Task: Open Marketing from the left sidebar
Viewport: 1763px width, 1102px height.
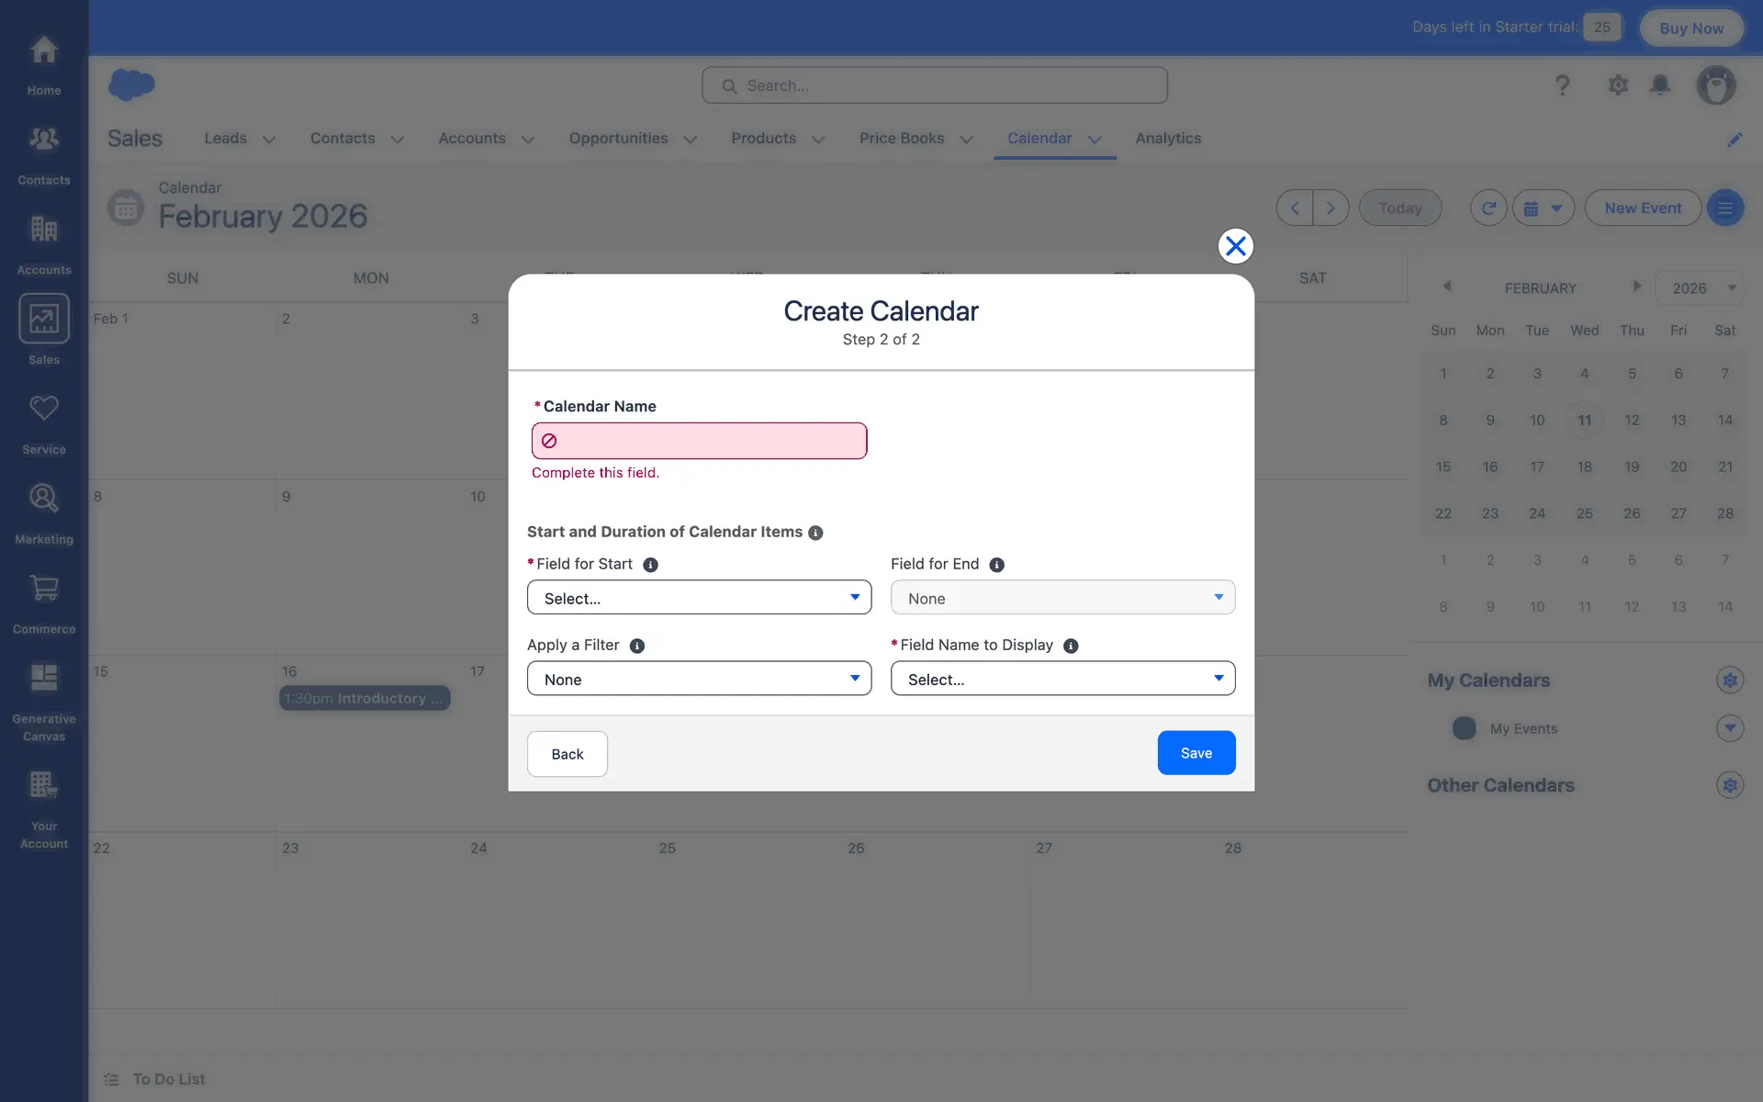Action: (43, 499)
